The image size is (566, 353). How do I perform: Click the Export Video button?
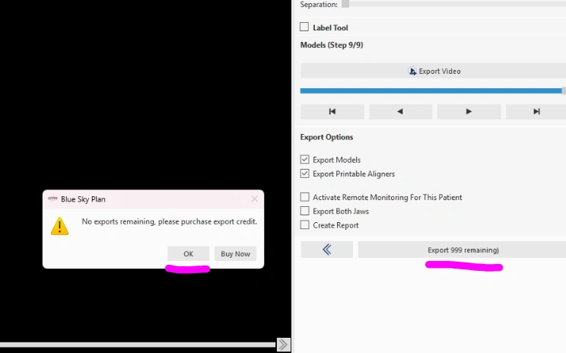(x=433, y=71)
